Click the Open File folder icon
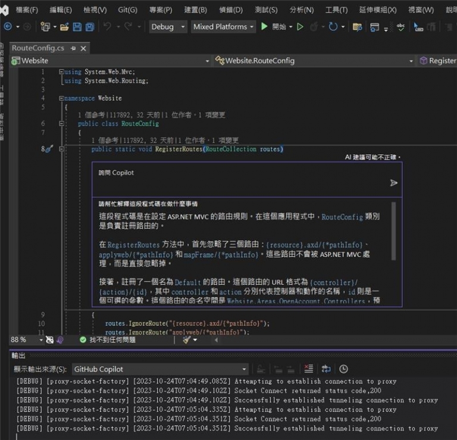The width and height of the screenshot is (457, 440). click(64, 27)
